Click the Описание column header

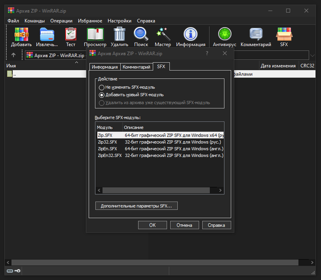[x=173, y=127]
